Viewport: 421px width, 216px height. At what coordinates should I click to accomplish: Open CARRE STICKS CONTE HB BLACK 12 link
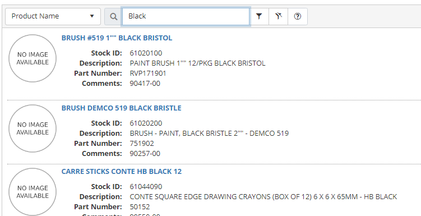121,172
